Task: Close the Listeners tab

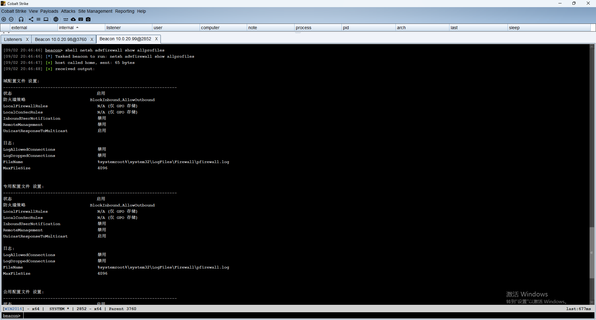Action: (x=27, y=39)
